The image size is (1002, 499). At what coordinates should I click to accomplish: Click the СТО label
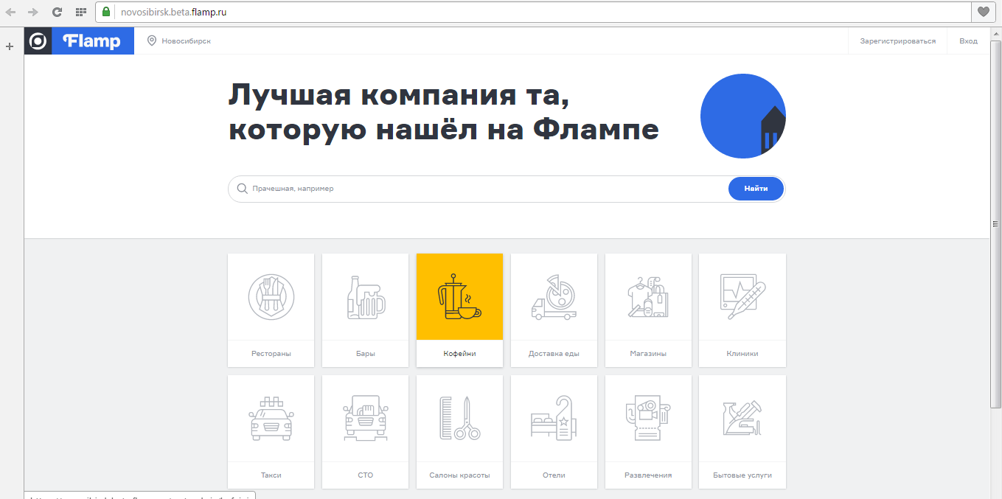click(x=365, y=475)
